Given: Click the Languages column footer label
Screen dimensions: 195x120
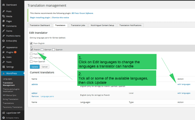Looking at the screenshot, I should (x=85, y=102).
